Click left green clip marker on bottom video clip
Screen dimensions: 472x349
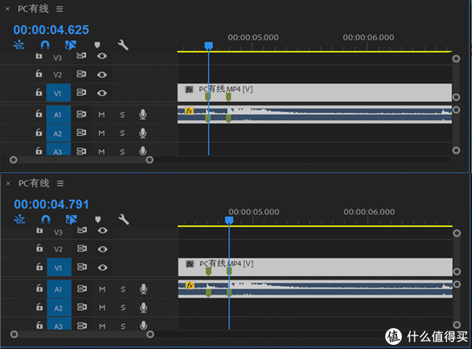point(208,271)
